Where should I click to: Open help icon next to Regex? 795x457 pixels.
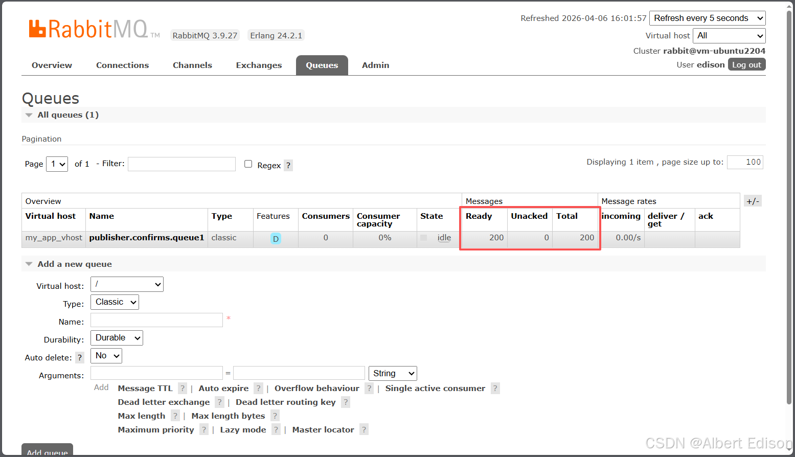click(x=288, y=166)
